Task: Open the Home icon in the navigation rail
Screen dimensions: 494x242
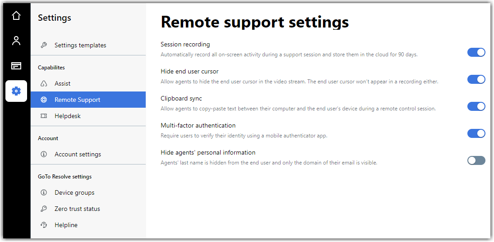Action: click(x=16, y=15)
